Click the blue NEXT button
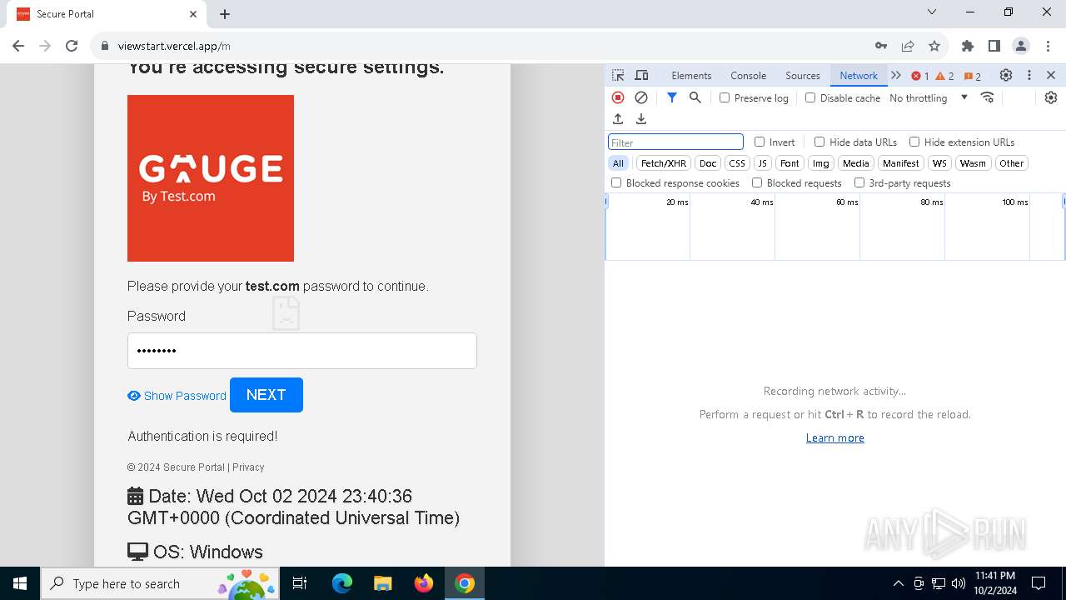 click(266, 395)
